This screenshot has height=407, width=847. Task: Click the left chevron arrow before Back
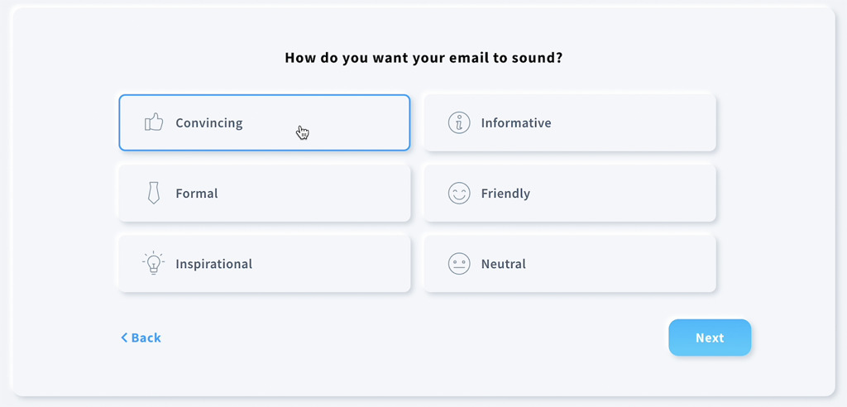(x=124, y=338)
